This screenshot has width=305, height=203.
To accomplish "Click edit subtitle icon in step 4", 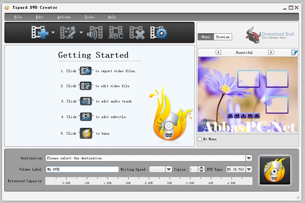I will click(86, 117).
